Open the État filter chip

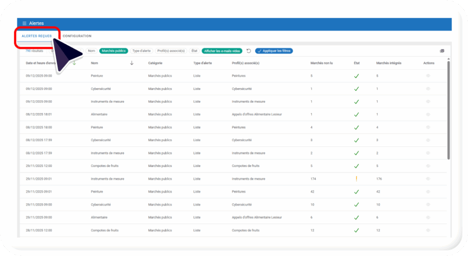click(x=194, y=51)
